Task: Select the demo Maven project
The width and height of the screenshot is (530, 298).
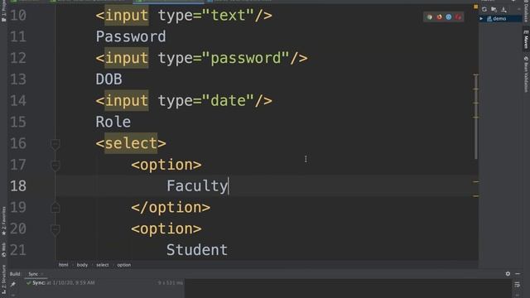Action: click(x=499, y=19)
